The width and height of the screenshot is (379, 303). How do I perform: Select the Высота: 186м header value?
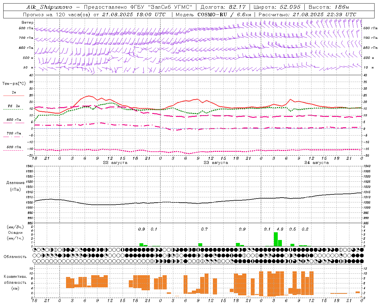click(x=329, y=7)
